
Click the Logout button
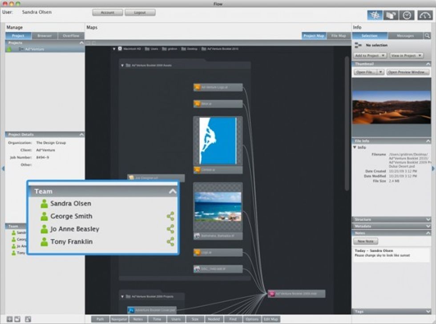140,12
